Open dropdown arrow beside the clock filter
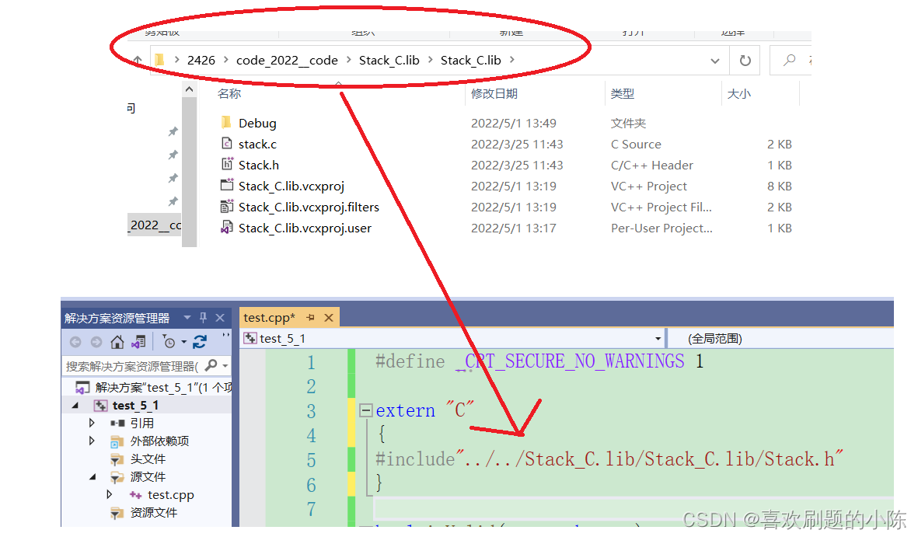 pos(184,342)
